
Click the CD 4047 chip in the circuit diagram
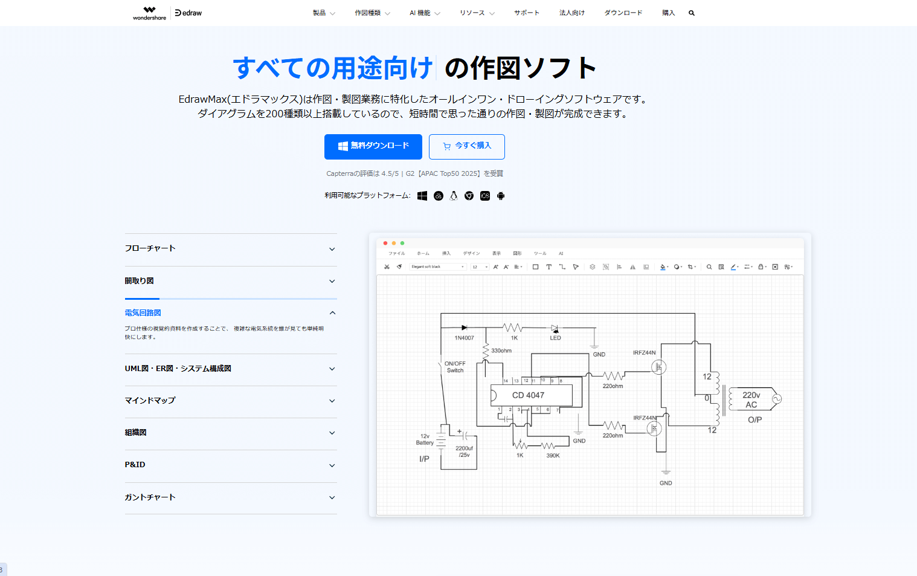[531, 395]
